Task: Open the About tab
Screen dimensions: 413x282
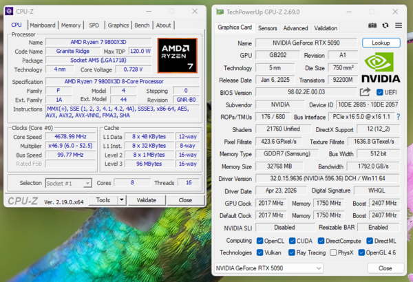Action: coord(163,25)
